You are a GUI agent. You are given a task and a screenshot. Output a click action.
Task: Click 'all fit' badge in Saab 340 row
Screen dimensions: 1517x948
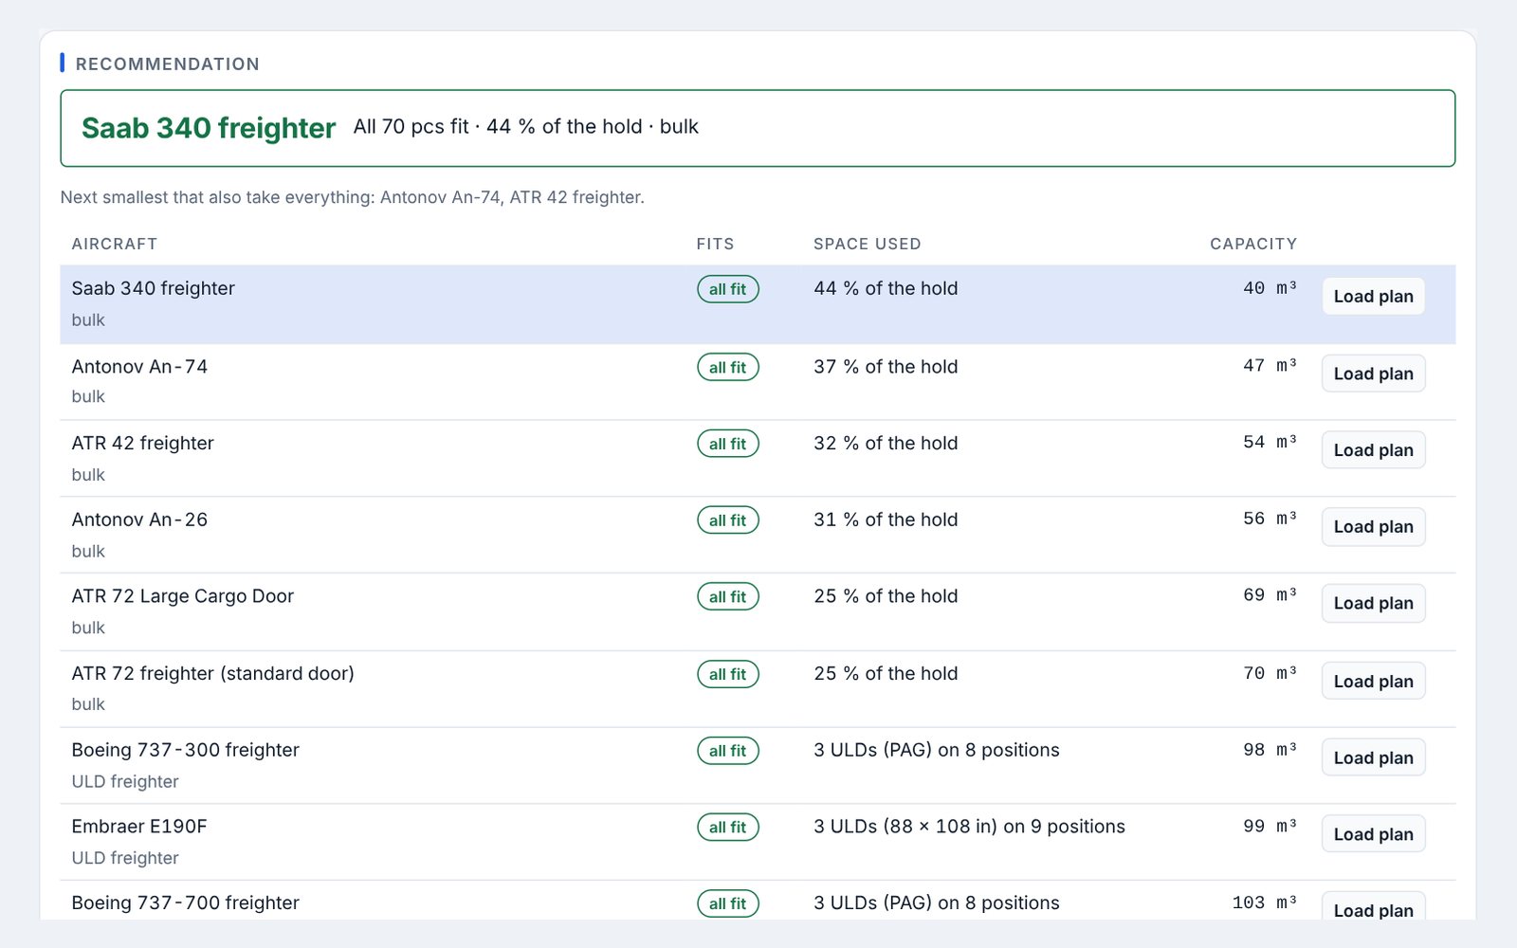pos(728,289)
